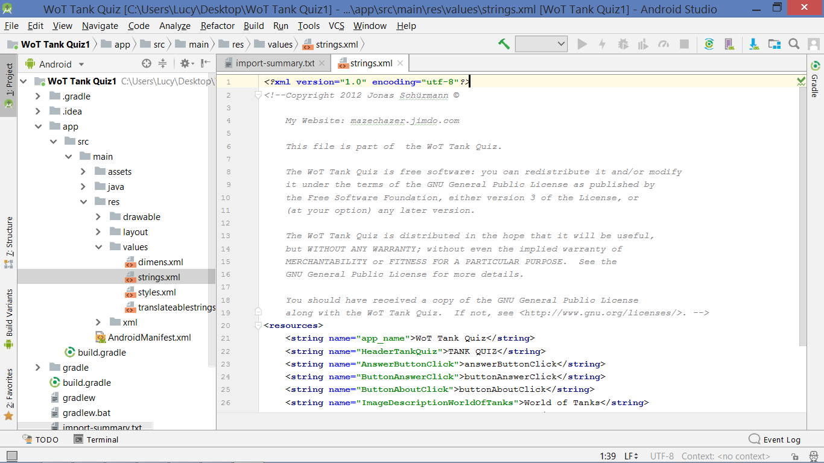Click the Debug bug icon
This screenshot has height=463, width=824.
tap(623, 44)
